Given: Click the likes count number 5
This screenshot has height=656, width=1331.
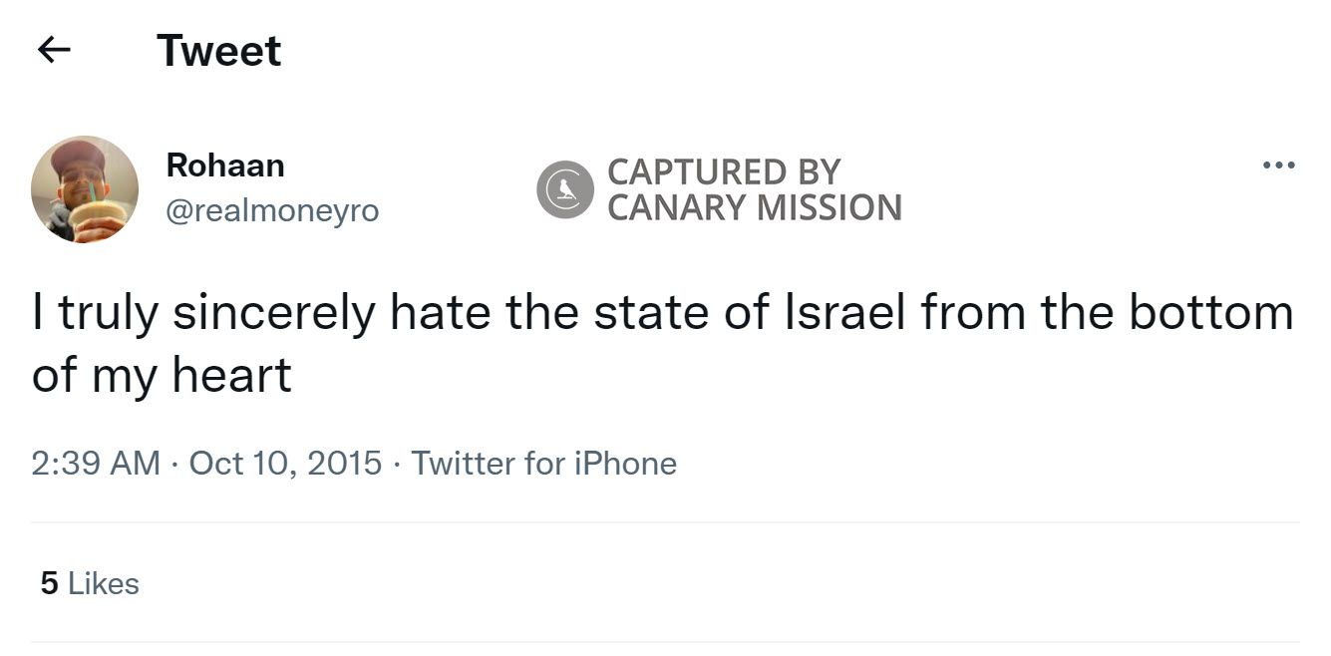Looking at the screenshot, I should [49, 583].
